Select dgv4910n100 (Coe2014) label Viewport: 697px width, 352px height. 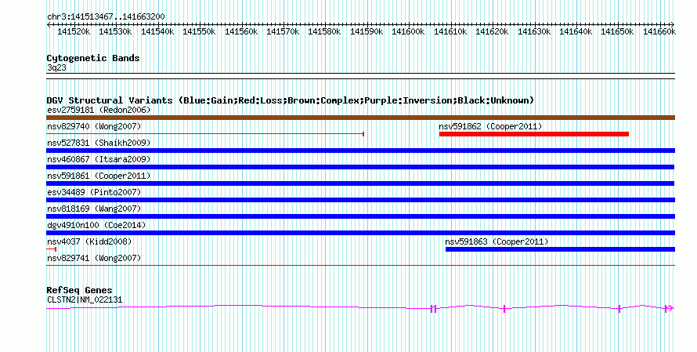(x=96, y=225)
